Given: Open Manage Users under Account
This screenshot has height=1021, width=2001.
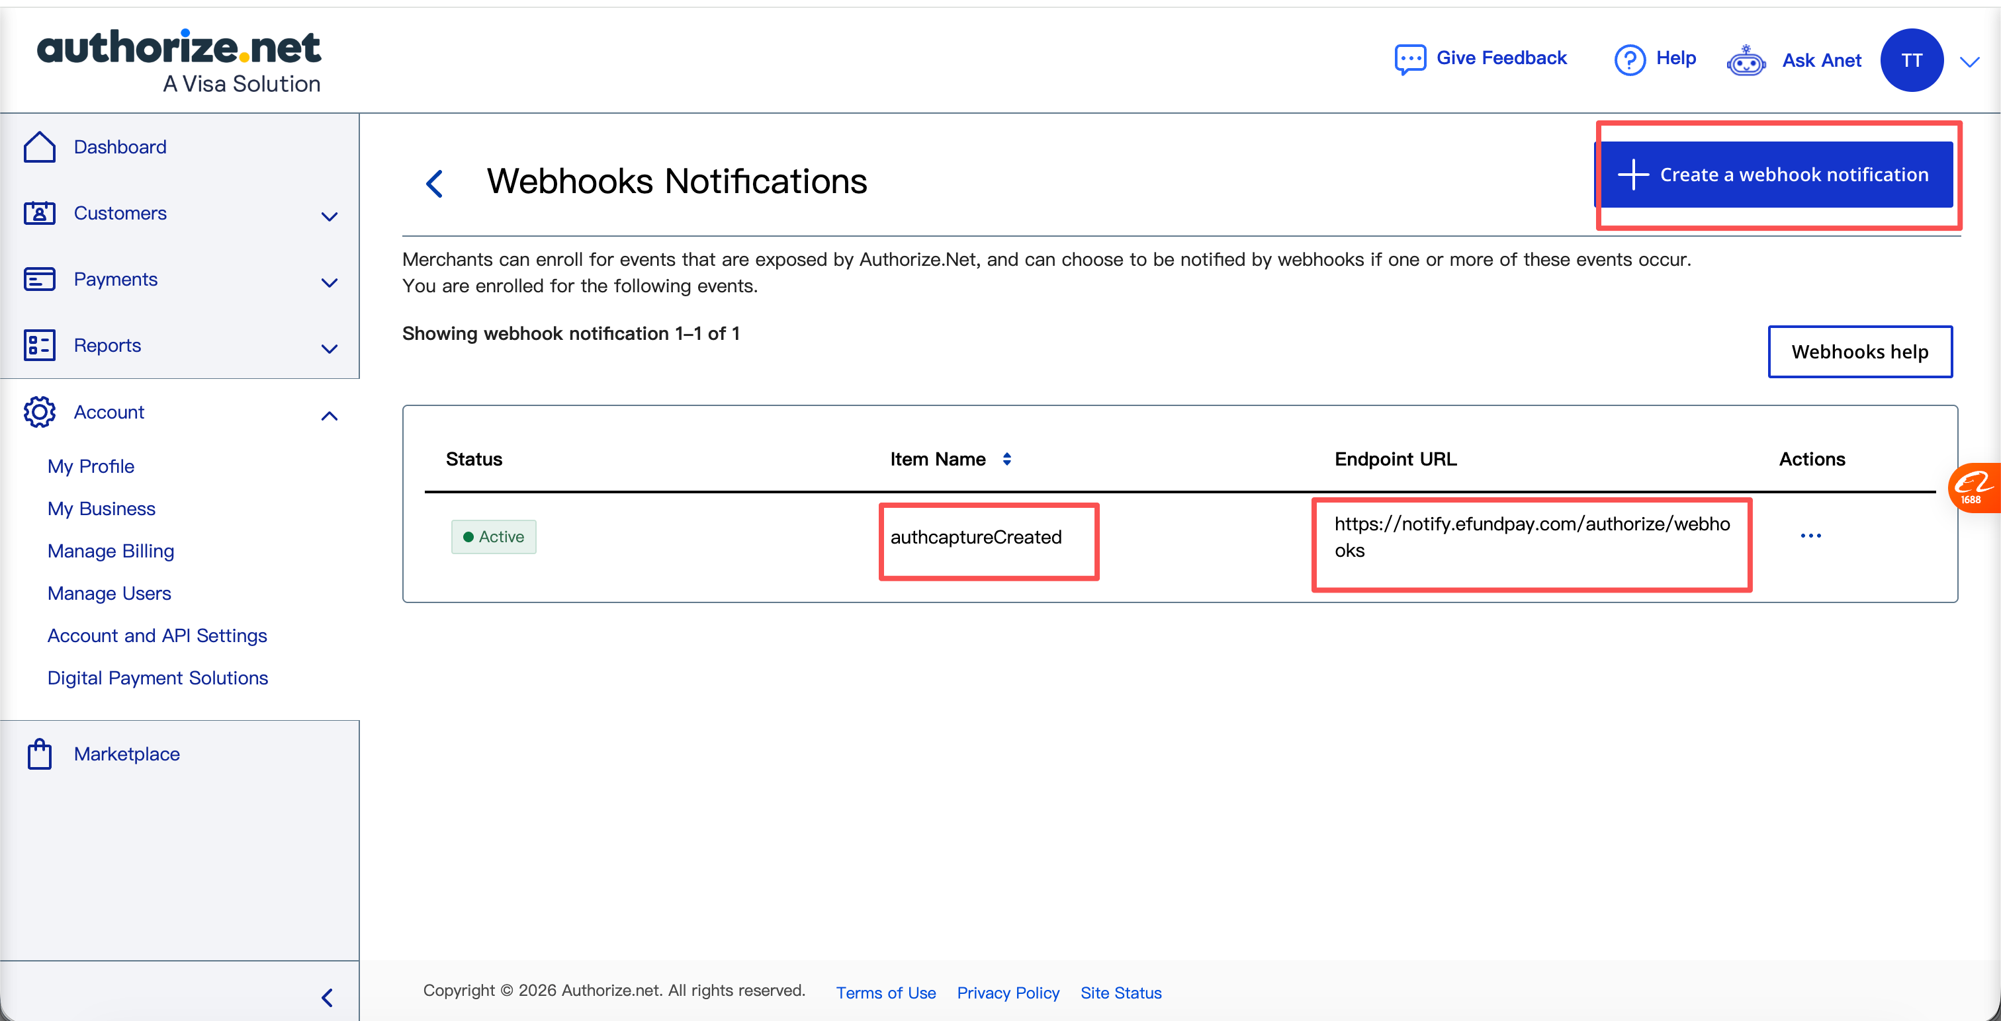Looking at the screenshot, I should pos(109,593).
